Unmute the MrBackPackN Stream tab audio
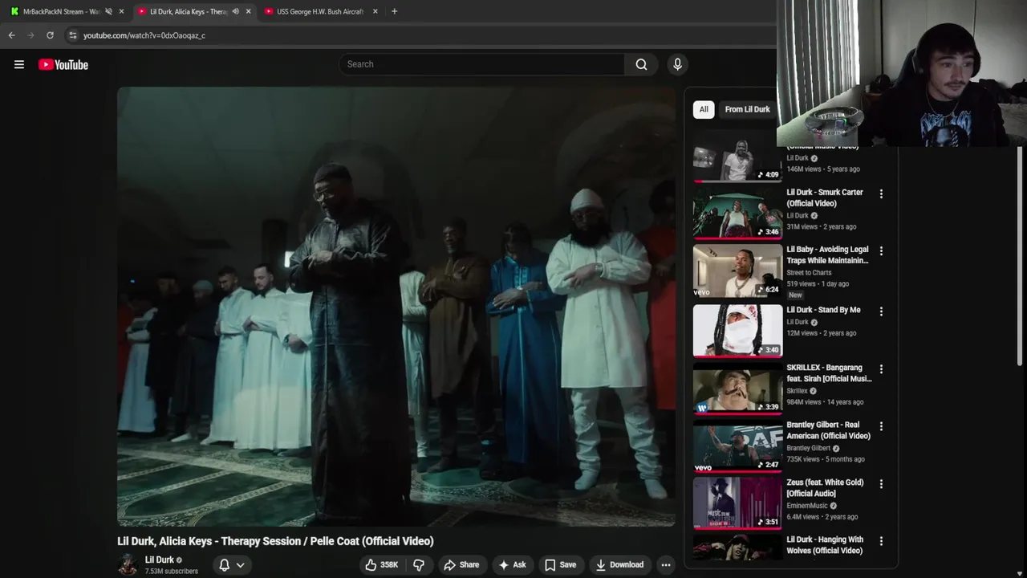This screenshot has width=1027, height=578. (108, 11)
